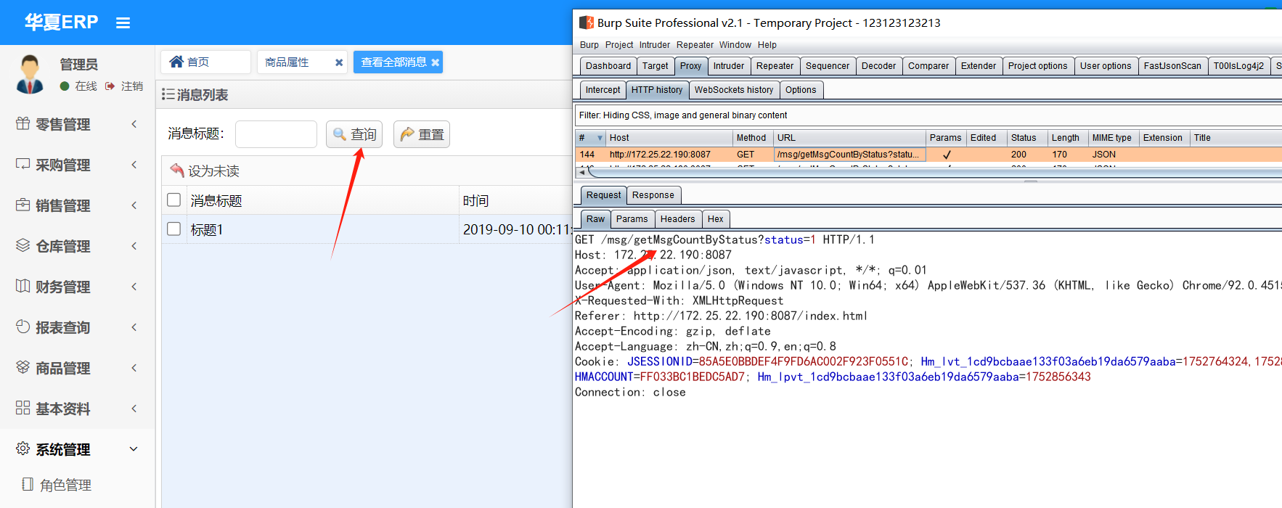Click the 采购管理 sidebar icon

pos(23,165)
